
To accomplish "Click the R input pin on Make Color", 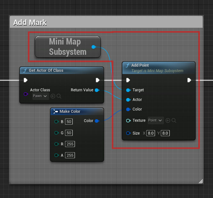I will click(56, 144).
